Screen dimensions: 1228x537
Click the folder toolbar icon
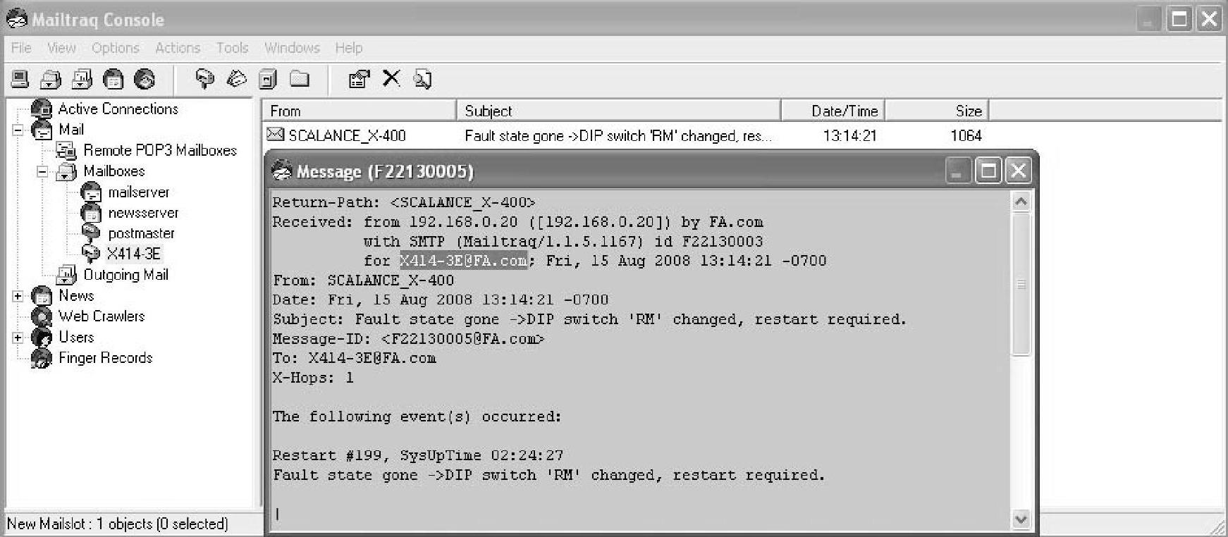click(300, 79)
